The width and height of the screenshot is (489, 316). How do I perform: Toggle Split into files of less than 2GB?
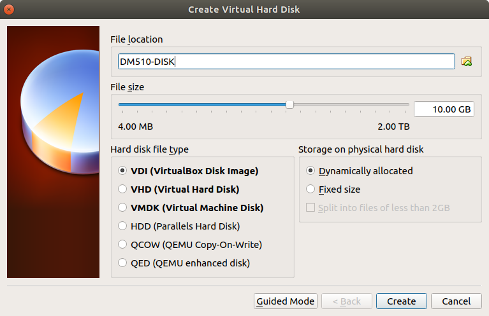click(377, 207)
